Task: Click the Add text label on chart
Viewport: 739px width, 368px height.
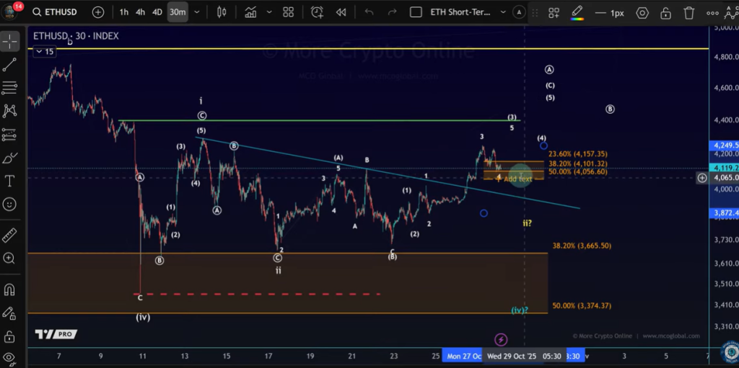Action: (x=517, y=179)
